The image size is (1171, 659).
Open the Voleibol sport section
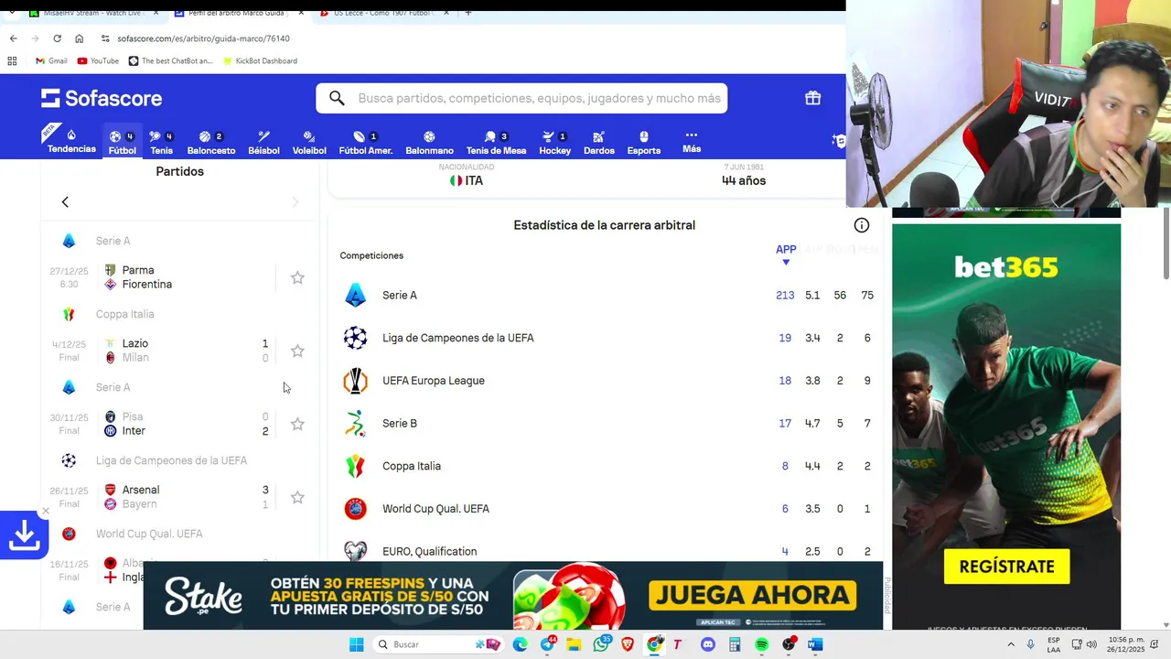309,142
